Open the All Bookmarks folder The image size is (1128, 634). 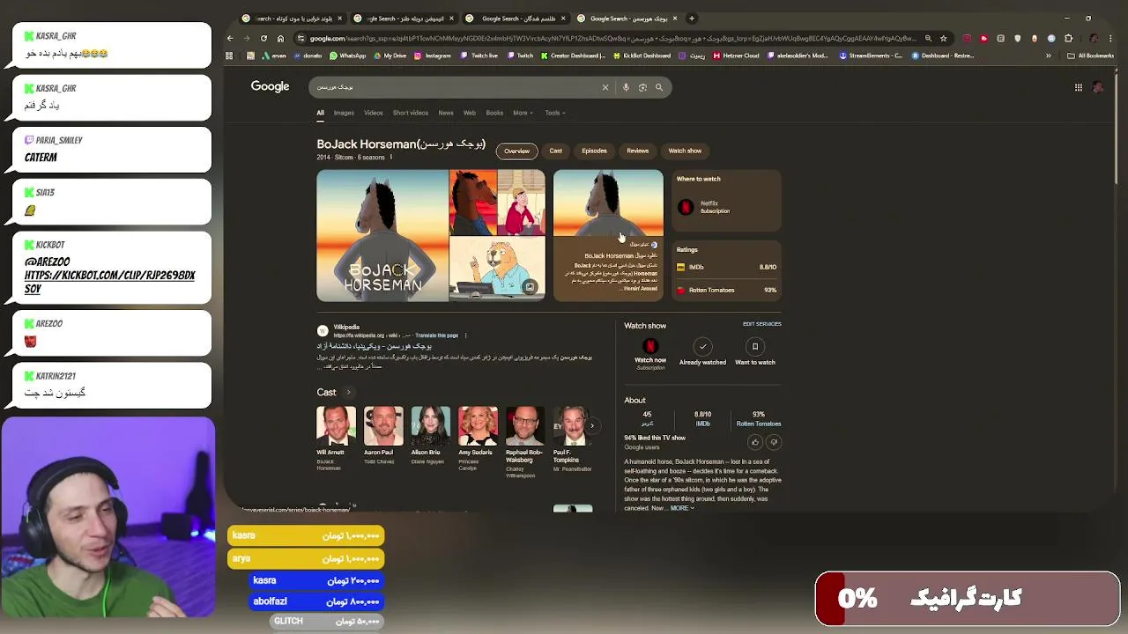(x=1090, y=55)
